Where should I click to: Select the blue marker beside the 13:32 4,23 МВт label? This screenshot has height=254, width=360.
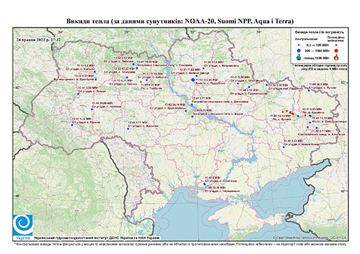tap(96, 79)
